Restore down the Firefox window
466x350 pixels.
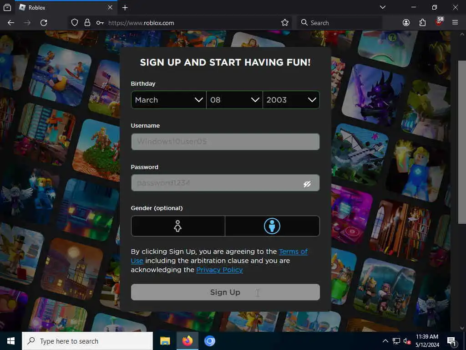click(x=434, y=7)
